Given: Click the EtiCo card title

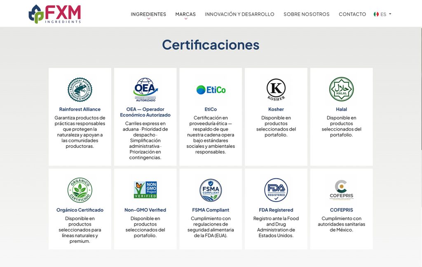Looking at the screenshot, I should (211, 109).
